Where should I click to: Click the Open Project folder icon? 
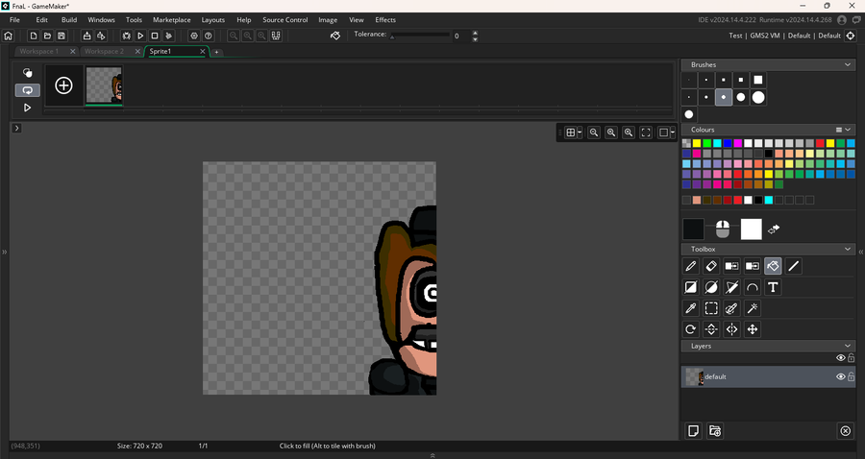pyautogui.click(x=47, y=36)
